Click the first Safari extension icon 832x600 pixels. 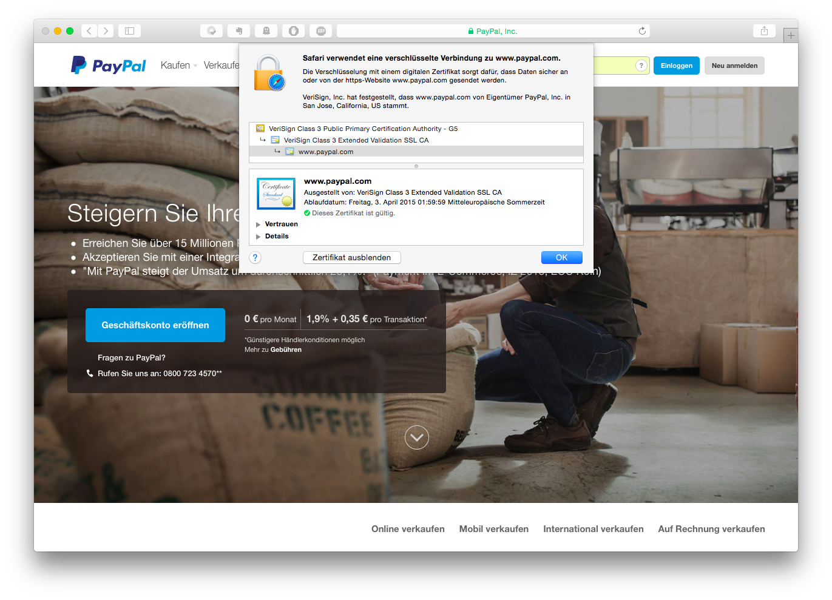click(x=212, y=31)
